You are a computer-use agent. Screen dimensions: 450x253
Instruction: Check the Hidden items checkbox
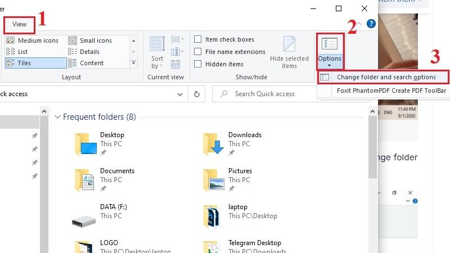coord(198,64)
